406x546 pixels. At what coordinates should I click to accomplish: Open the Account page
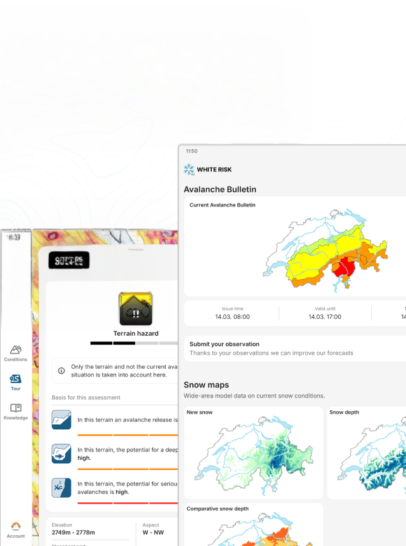coord(16,529)
